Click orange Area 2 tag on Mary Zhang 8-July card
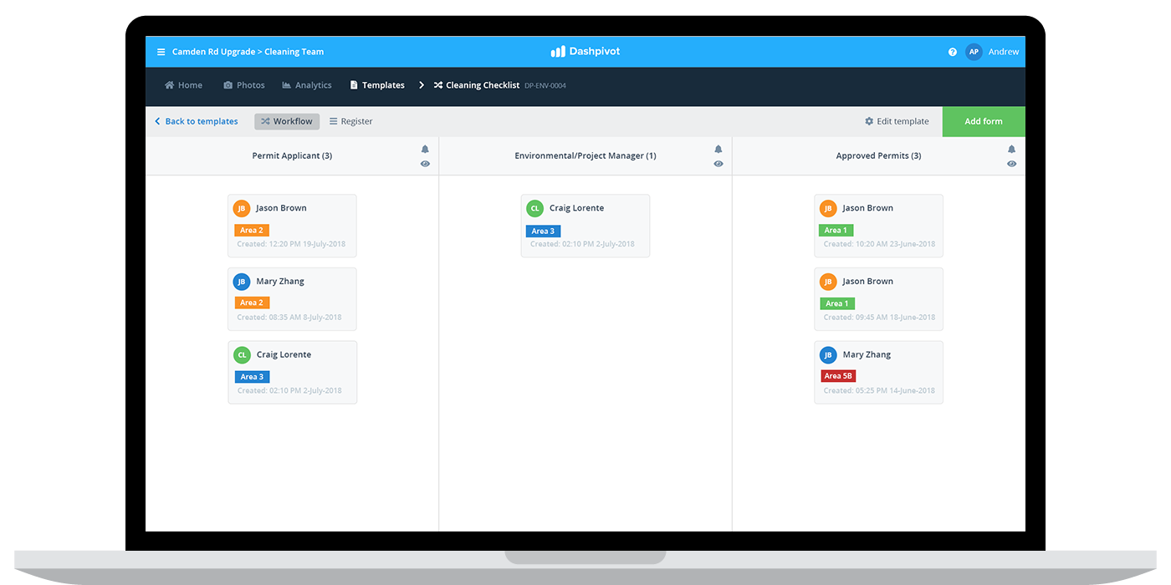The height and width of the screenshot is (585, 1171). pos(252,303)
